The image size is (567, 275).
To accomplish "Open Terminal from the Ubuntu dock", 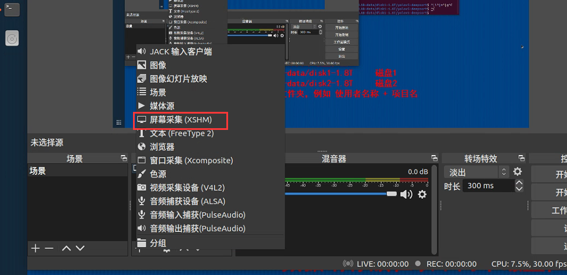I will click(x=12, y=9).
